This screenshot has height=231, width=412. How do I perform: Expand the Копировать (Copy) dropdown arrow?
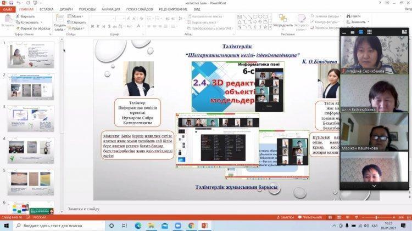tap(41, 22)
